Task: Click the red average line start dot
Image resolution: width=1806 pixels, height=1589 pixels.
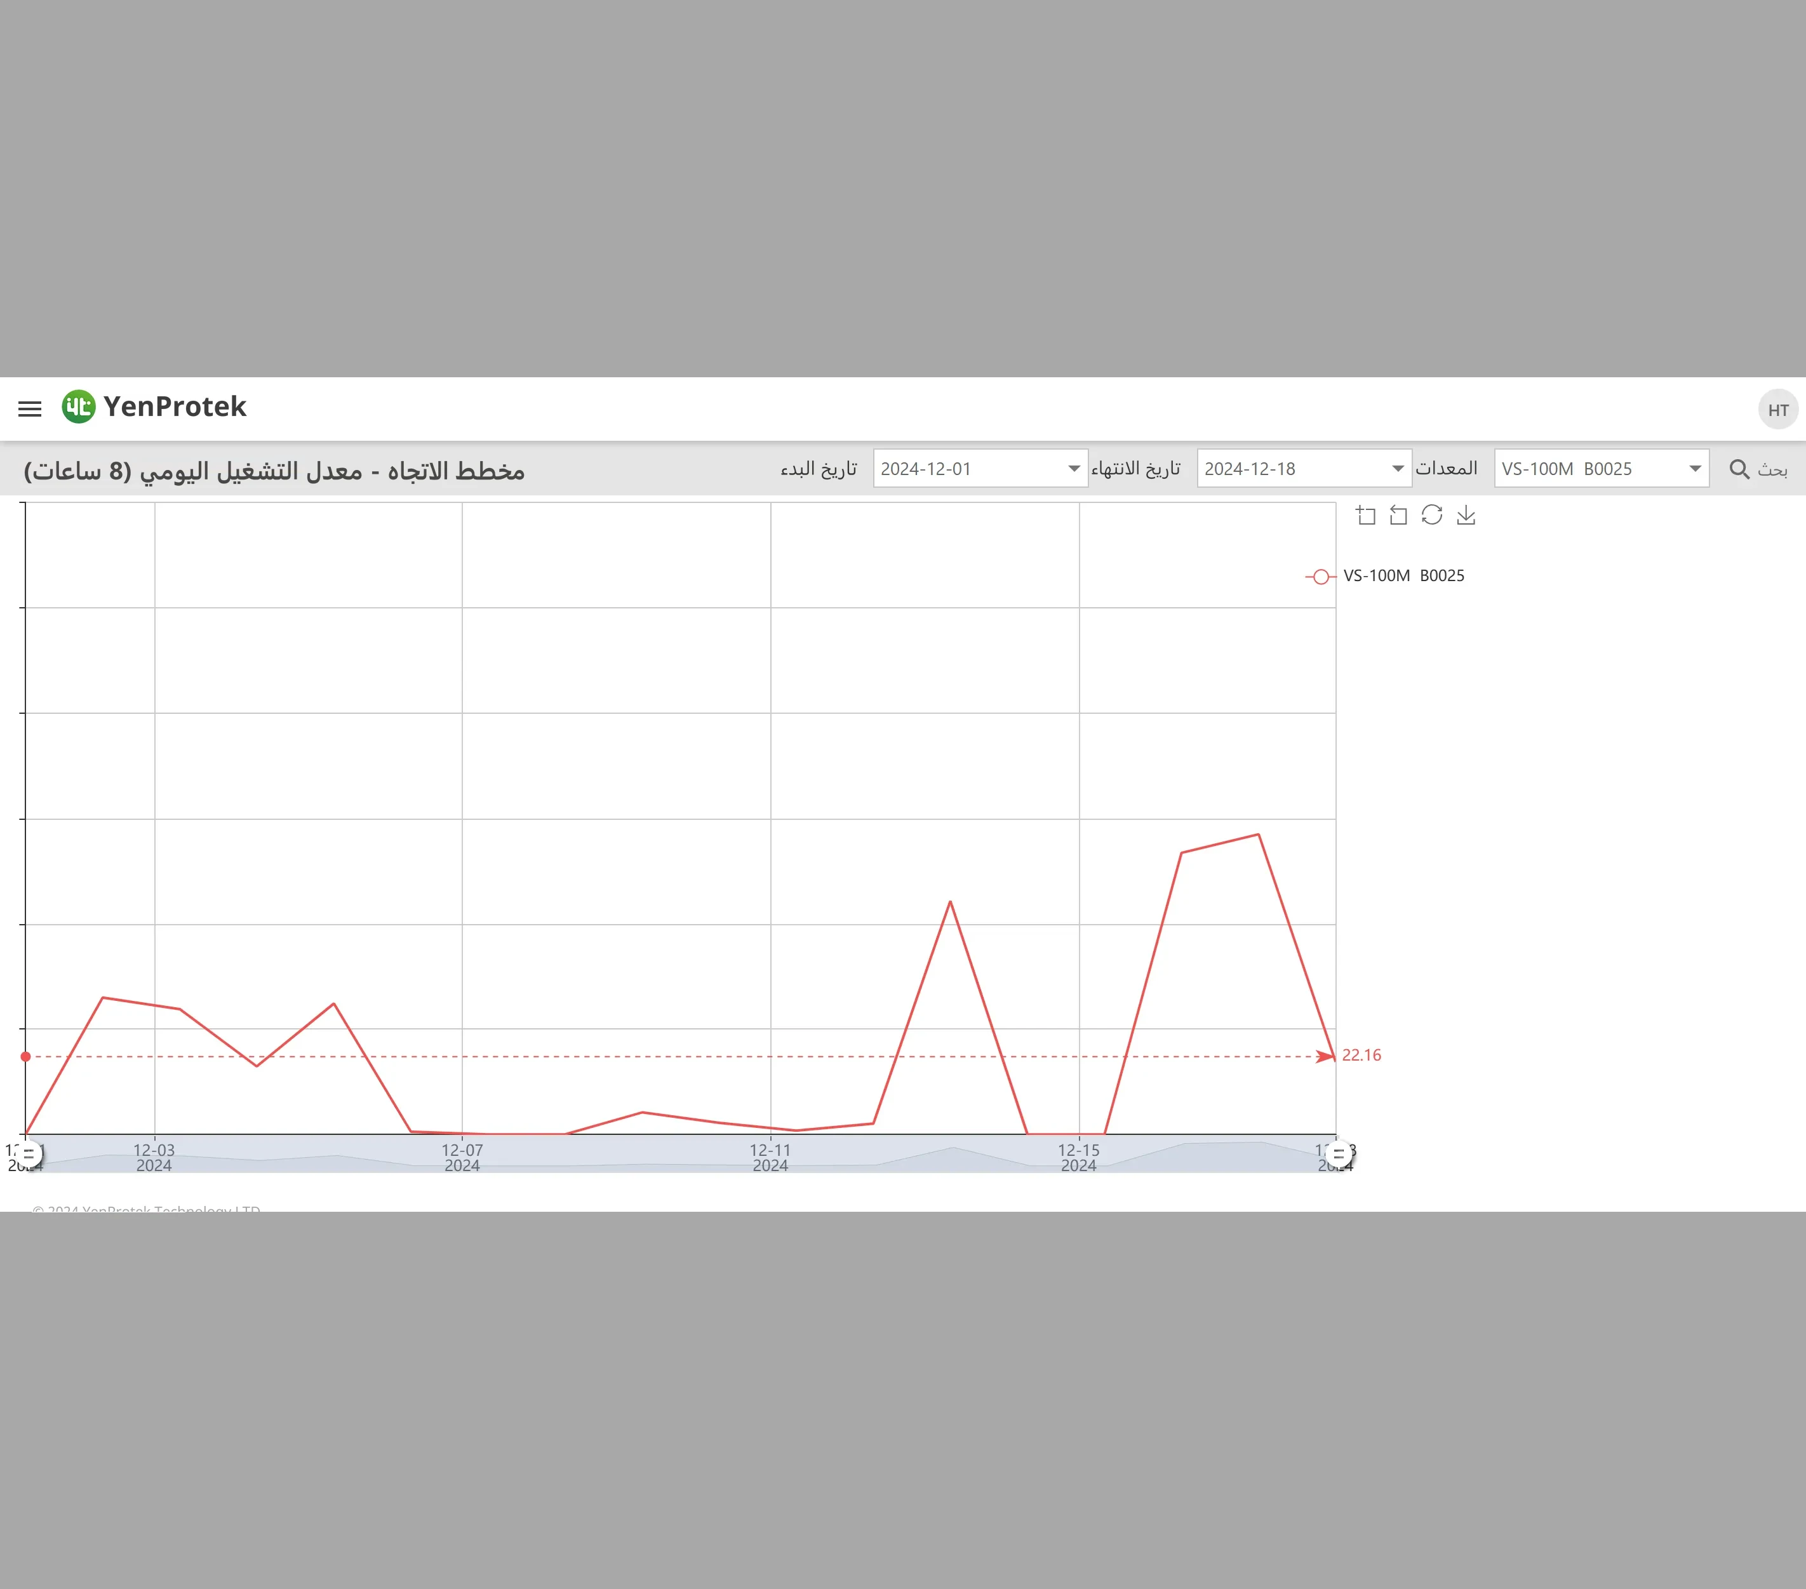Action: click(x=25, y=1056)
